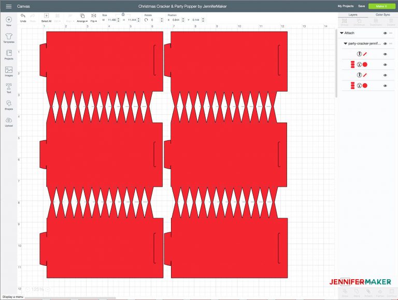Open the hamburger main menu
Viewport: 398px width, 300px height.
(x=9, y=6)
